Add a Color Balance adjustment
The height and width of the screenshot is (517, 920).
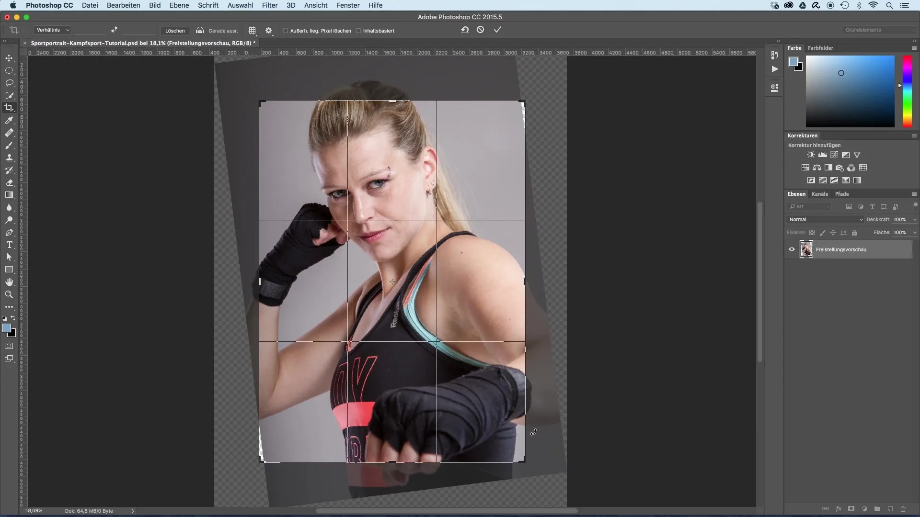817,168
